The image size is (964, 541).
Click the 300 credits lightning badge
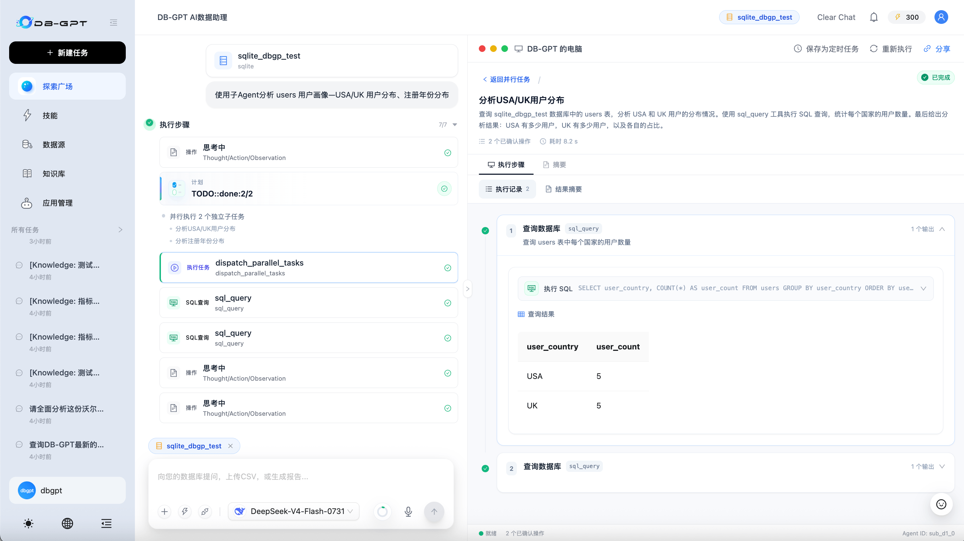coord(906,17)
